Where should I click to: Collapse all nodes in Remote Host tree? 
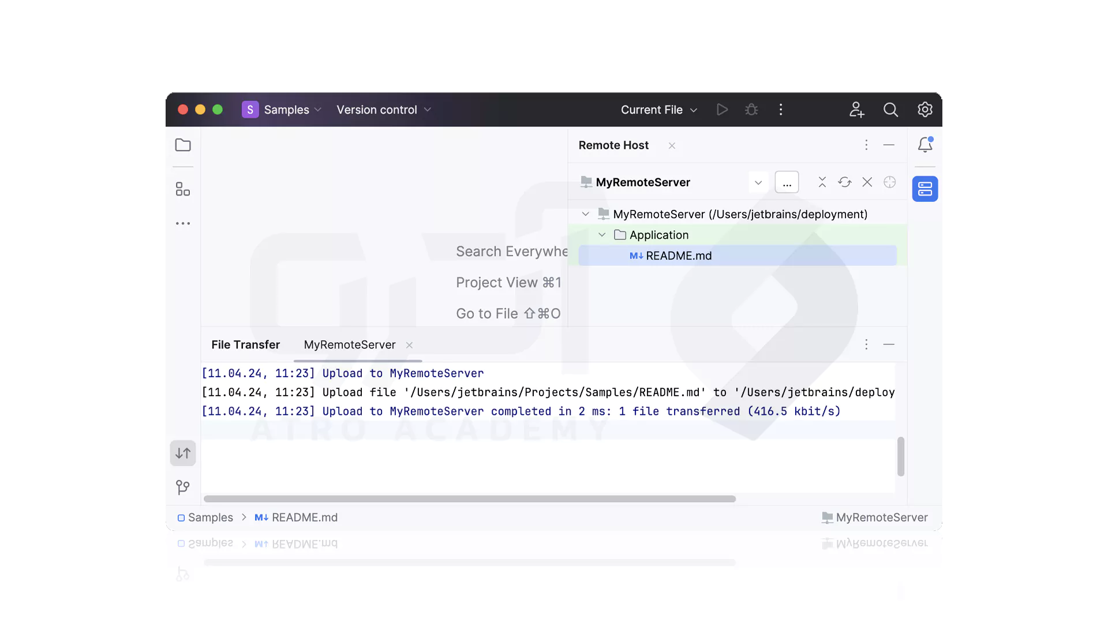point(822,182)
